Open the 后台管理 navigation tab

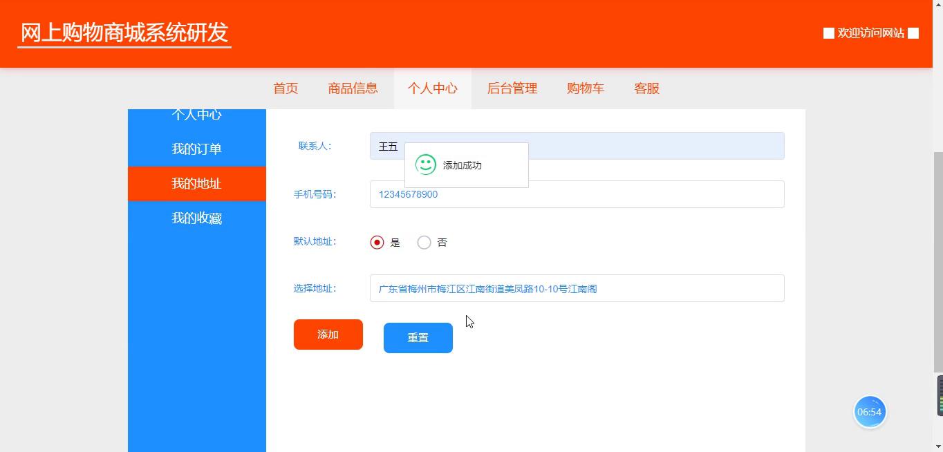[512, 88]
